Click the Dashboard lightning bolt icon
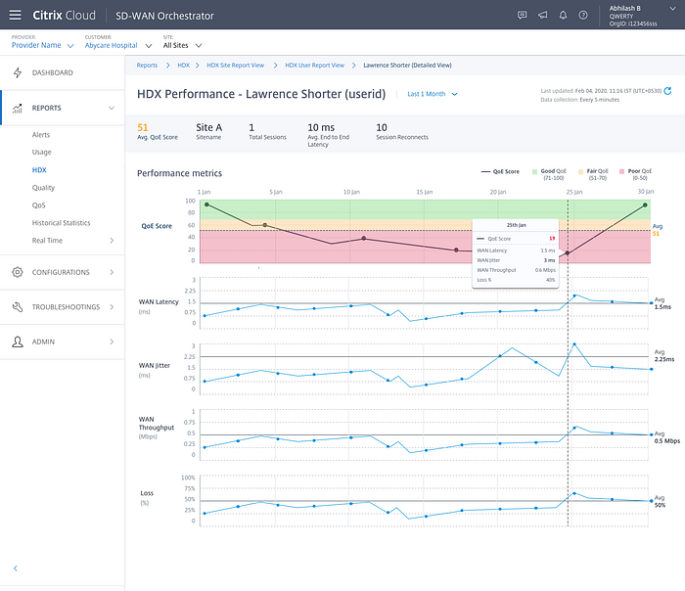The height and width of the screenshot is (591, 685). pyautogui.click(x=18, y=72)
